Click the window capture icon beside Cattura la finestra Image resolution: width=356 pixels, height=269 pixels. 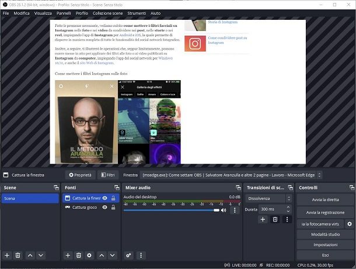[x=6, y=175]
